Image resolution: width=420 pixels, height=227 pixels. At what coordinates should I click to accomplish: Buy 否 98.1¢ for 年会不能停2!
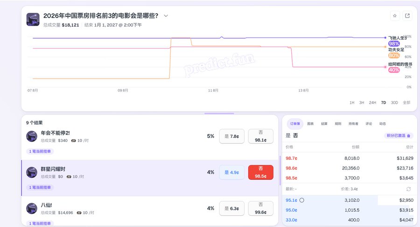260,136
